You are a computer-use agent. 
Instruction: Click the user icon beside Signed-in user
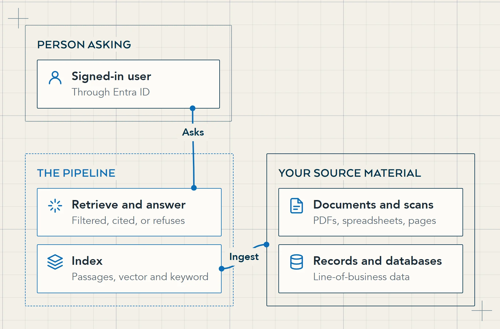coord(55,78)
